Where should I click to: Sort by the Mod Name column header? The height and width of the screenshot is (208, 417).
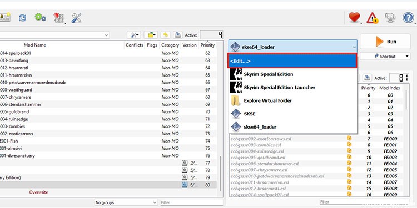[x=34, y=45]
